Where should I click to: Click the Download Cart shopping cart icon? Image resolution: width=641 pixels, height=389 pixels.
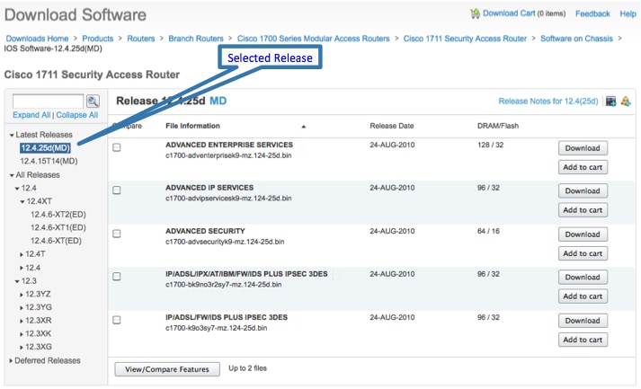(475, 13)
